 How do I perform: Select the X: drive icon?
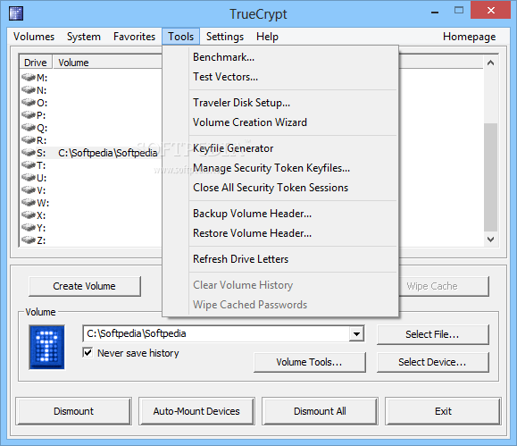coord(29,215)
